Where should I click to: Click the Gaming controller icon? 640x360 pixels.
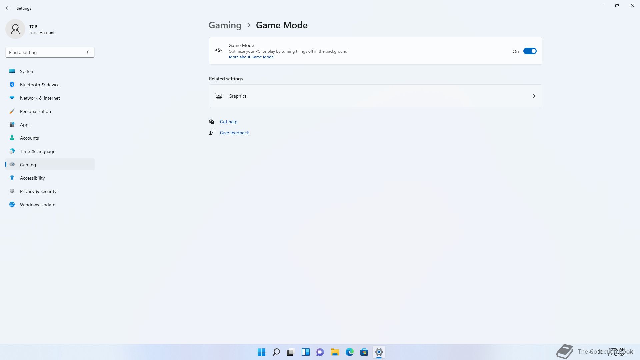tap(12, 164)
